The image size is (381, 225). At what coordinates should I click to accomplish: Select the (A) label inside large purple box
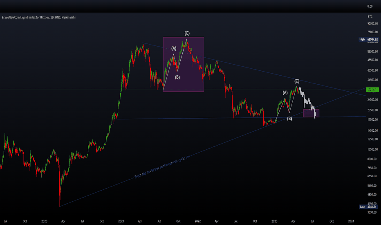pos(174,48)
